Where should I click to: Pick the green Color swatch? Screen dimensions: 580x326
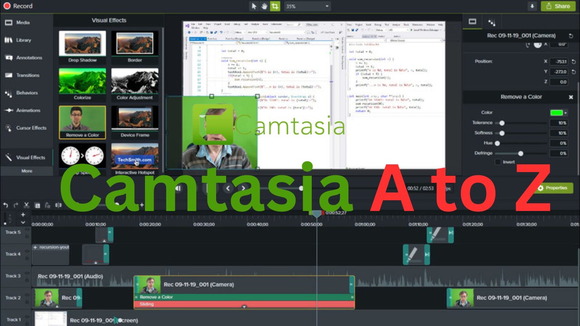click(x=556, y=113)
